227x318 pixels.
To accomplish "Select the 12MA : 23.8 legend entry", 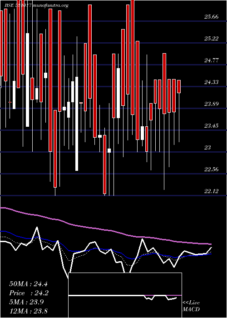I will click(x=28, y=311).
